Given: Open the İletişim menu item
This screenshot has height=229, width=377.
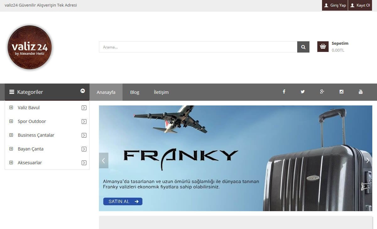Looking at the screenshot, I should click(x=161, y=92).
